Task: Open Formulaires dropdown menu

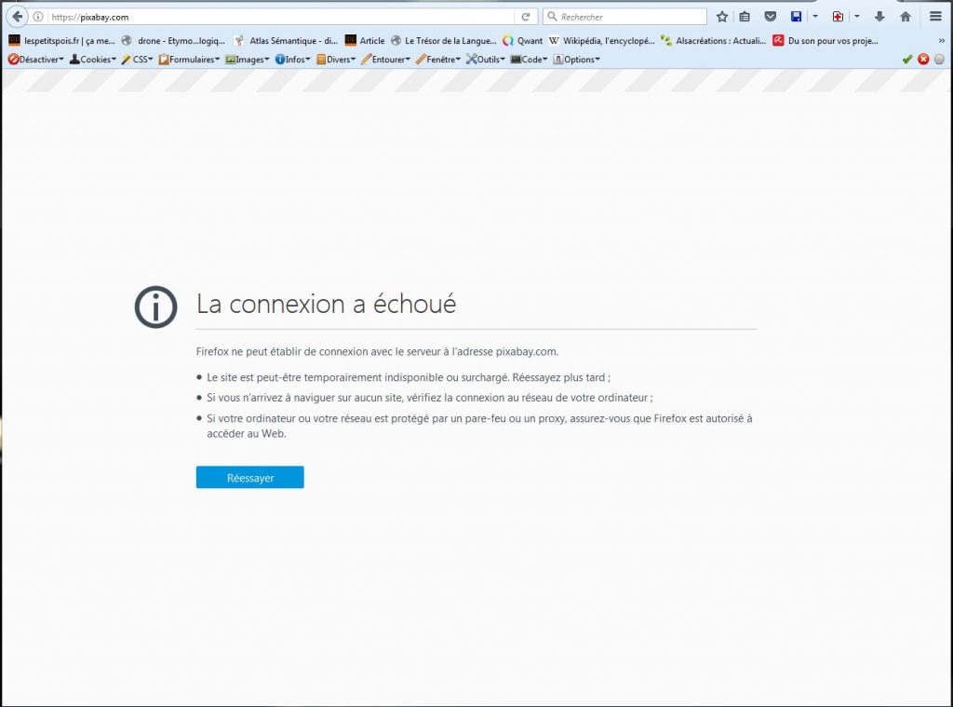Action: click(189, 59)
